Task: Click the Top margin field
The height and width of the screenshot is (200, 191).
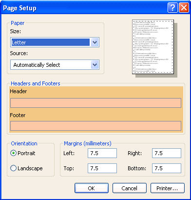Action: 102,168
